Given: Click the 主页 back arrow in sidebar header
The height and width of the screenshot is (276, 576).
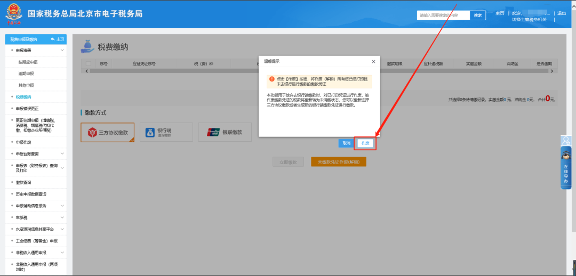Looking at the screenshot, I should pyautogui.click(x=53, y=39).
